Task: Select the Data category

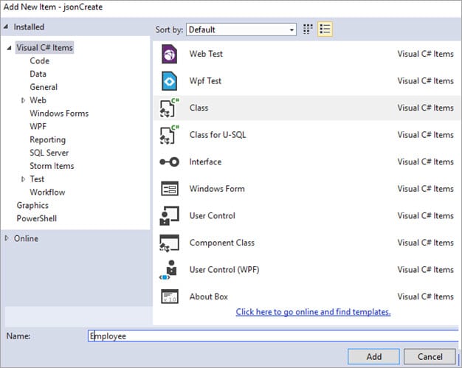Action: 38,74
